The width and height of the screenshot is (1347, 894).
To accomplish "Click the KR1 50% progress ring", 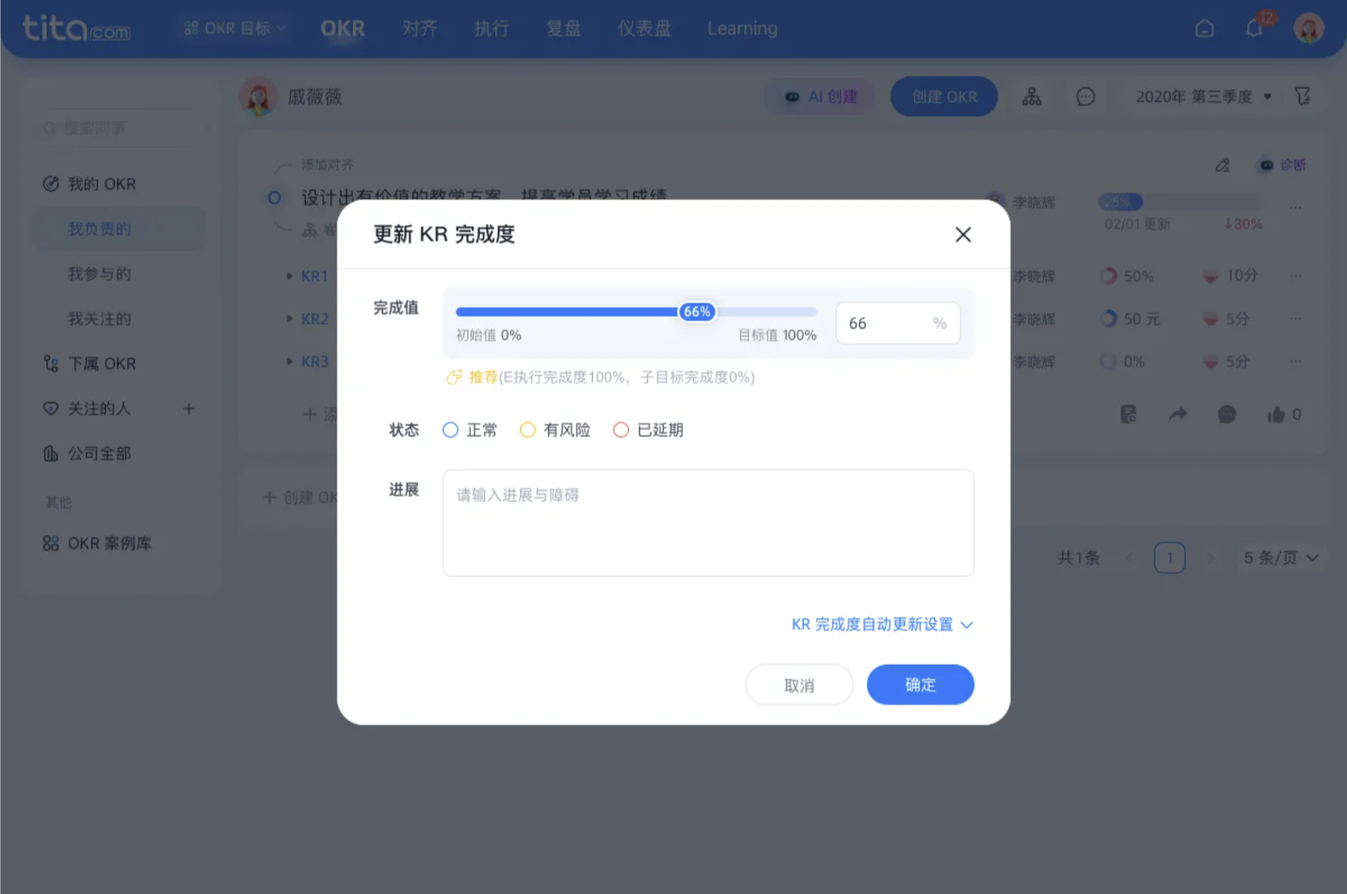I will (x=1108, y=276).
